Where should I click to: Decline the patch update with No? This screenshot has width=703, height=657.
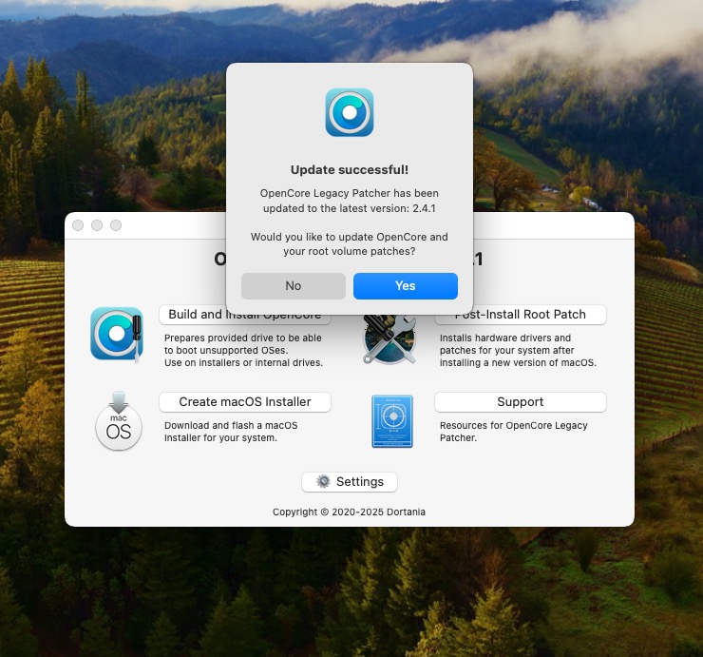coord(293,286)
